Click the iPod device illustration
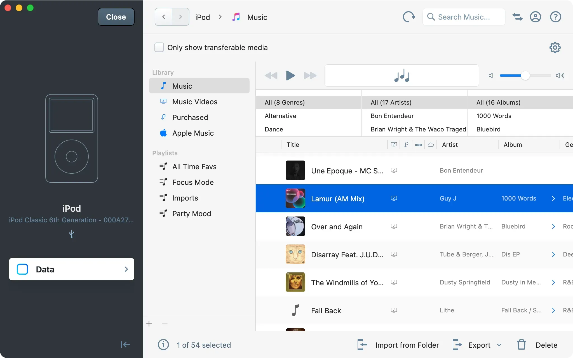Screen dimensions: 573x358 pos(72,138)
